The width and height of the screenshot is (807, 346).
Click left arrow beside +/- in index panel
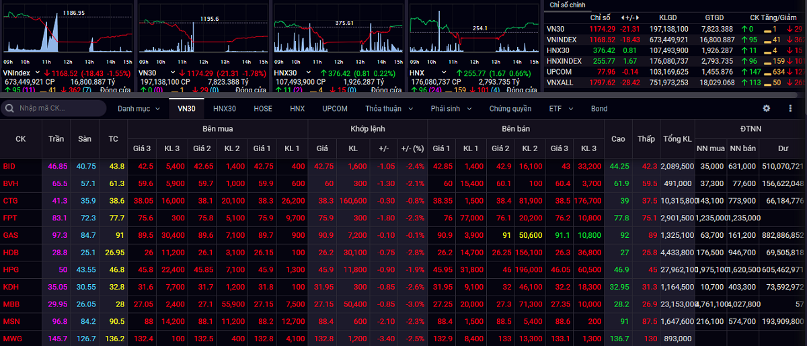pyautogui.click(x=621, y=17)
